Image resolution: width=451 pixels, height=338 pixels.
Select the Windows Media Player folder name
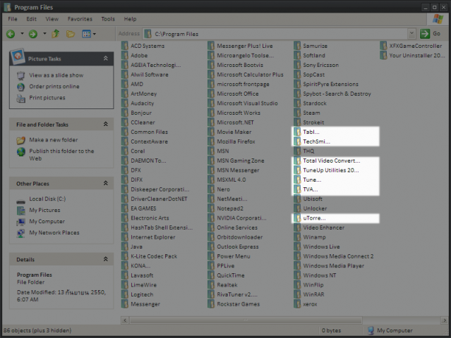334,265
